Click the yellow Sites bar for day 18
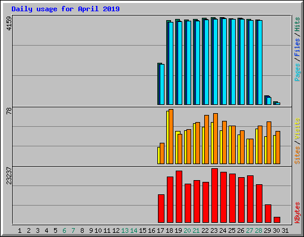 point(167,137)
